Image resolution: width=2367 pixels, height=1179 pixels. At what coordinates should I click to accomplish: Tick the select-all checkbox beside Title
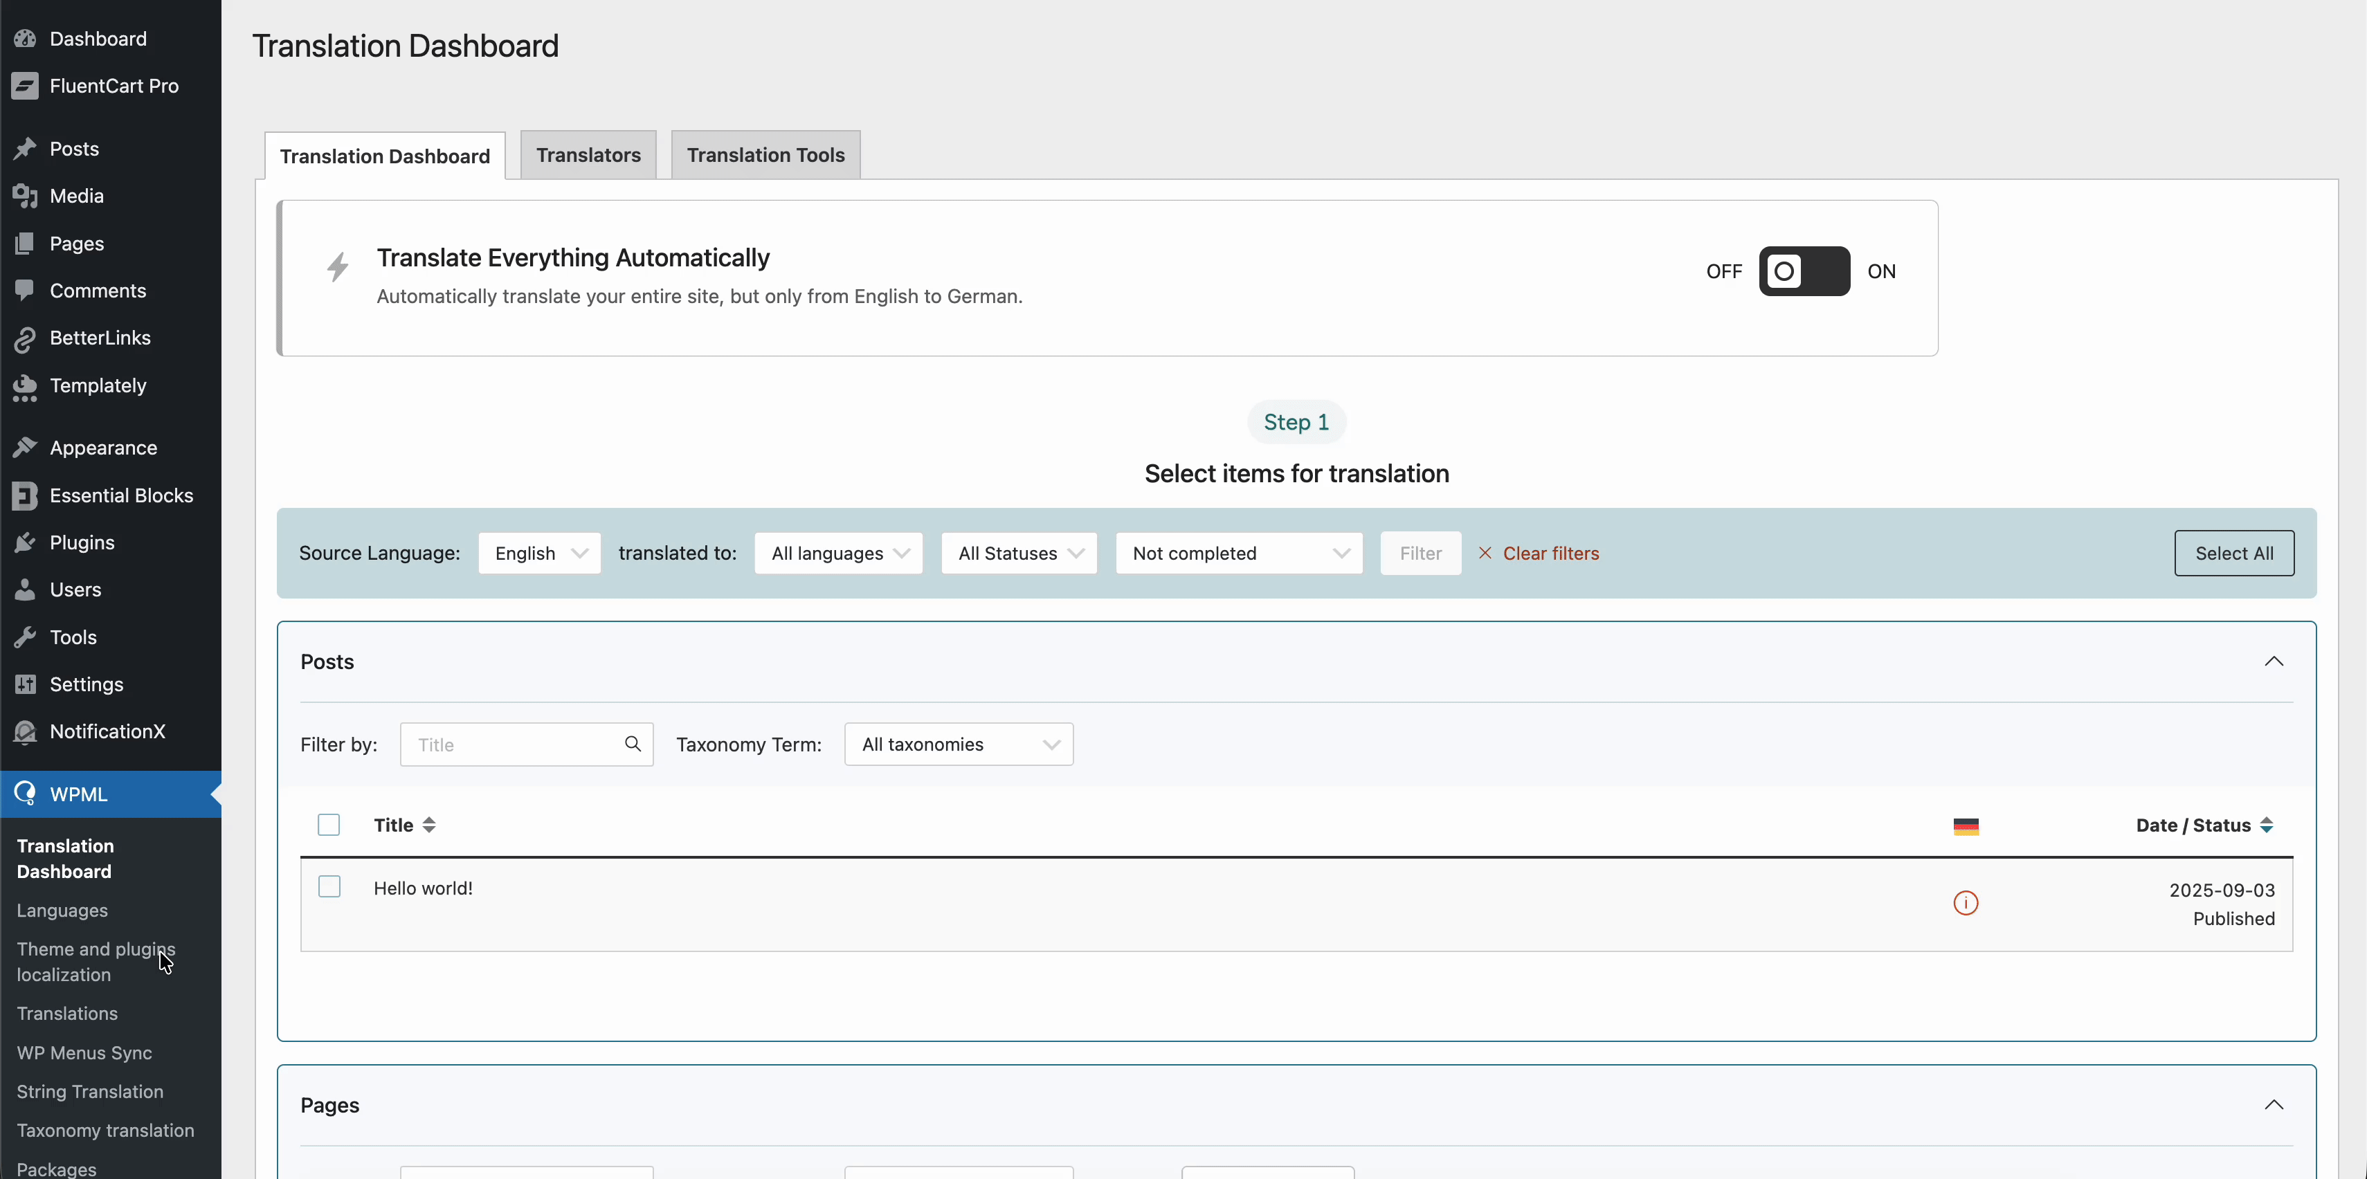coord(329,824)
